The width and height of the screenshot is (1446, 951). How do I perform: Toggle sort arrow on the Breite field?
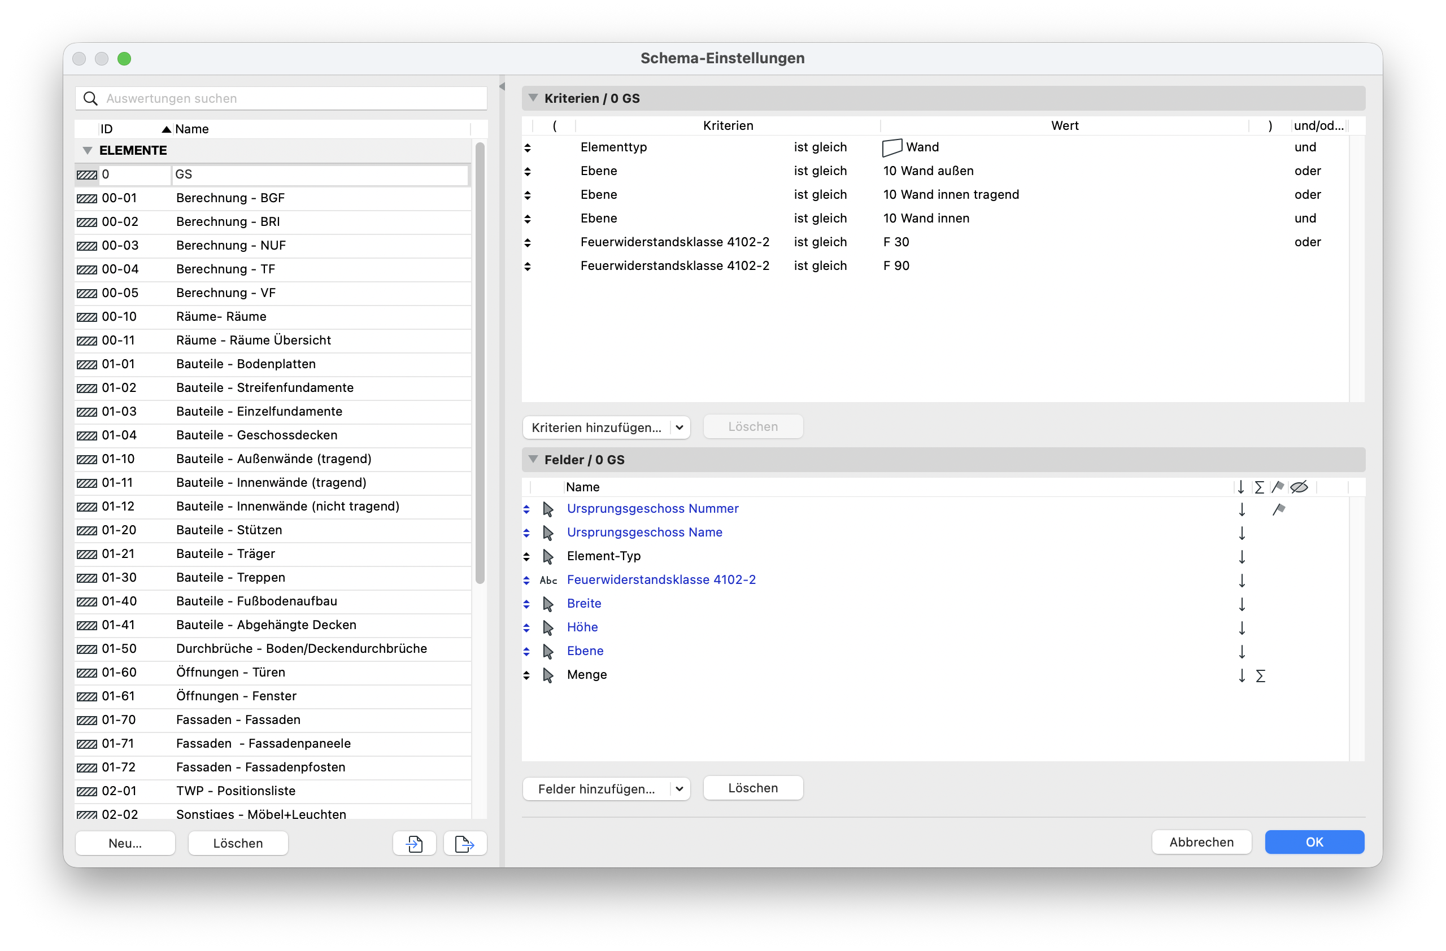coord(1242,604)
